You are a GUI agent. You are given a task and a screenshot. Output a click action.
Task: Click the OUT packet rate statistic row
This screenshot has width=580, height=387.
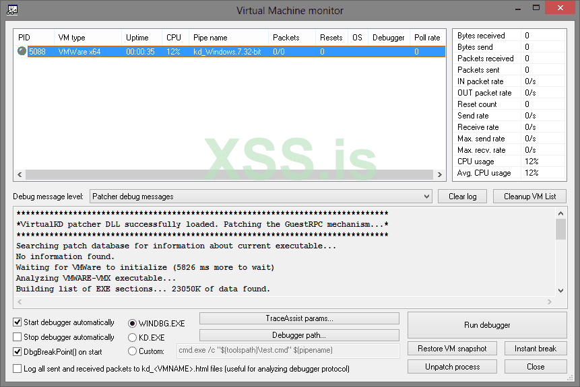coord(509,93)
